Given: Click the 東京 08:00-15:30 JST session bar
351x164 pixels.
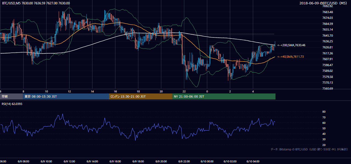Looking at the screenshot, I should pyautogui.click(x=66, y=96).
